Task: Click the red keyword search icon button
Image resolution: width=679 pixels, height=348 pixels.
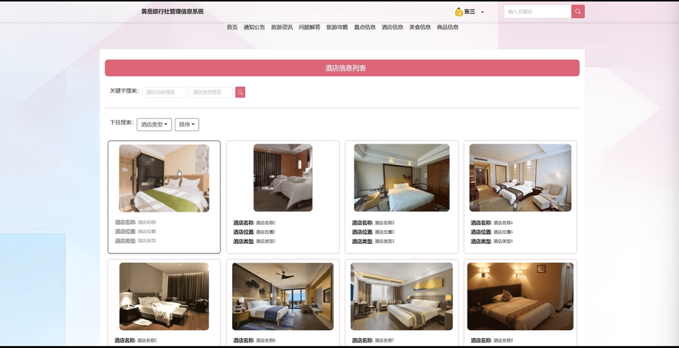Action: click(240, 92)
